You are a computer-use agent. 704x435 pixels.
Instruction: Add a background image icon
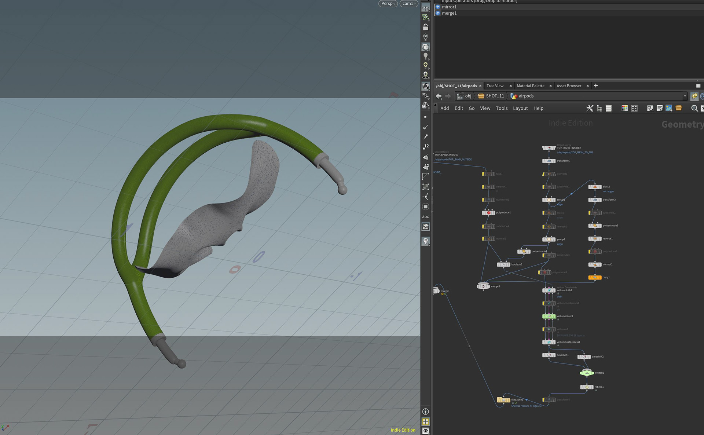[669, 108]
